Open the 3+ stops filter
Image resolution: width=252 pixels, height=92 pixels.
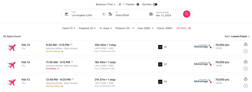coord(105,28)
